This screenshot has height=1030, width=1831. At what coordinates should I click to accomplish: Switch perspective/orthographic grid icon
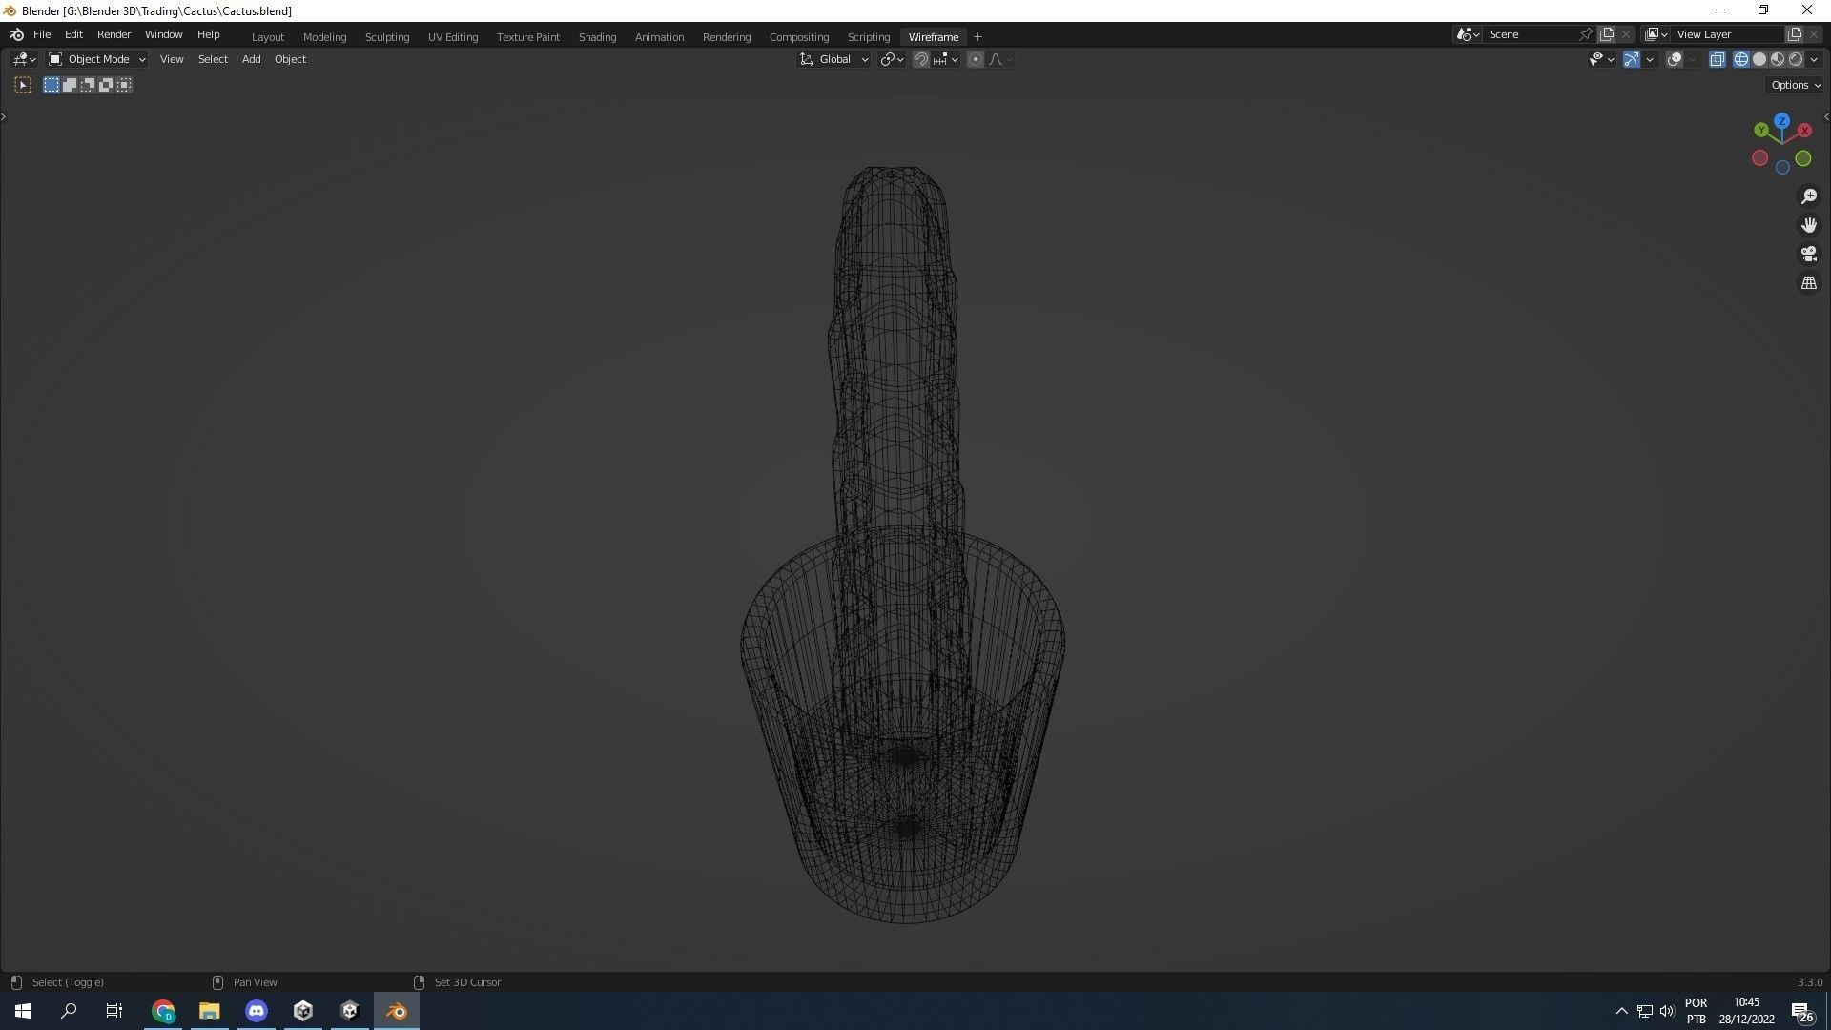(1809, 283)
